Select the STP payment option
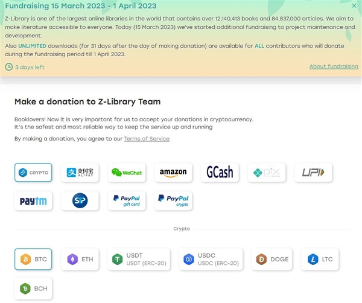Viewport: 362px width, 303px height. tap(80, 200)
